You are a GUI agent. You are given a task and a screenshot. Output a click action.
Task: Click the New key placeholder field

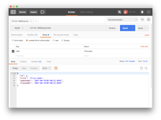pyautogui.click(x=49, y=56)
